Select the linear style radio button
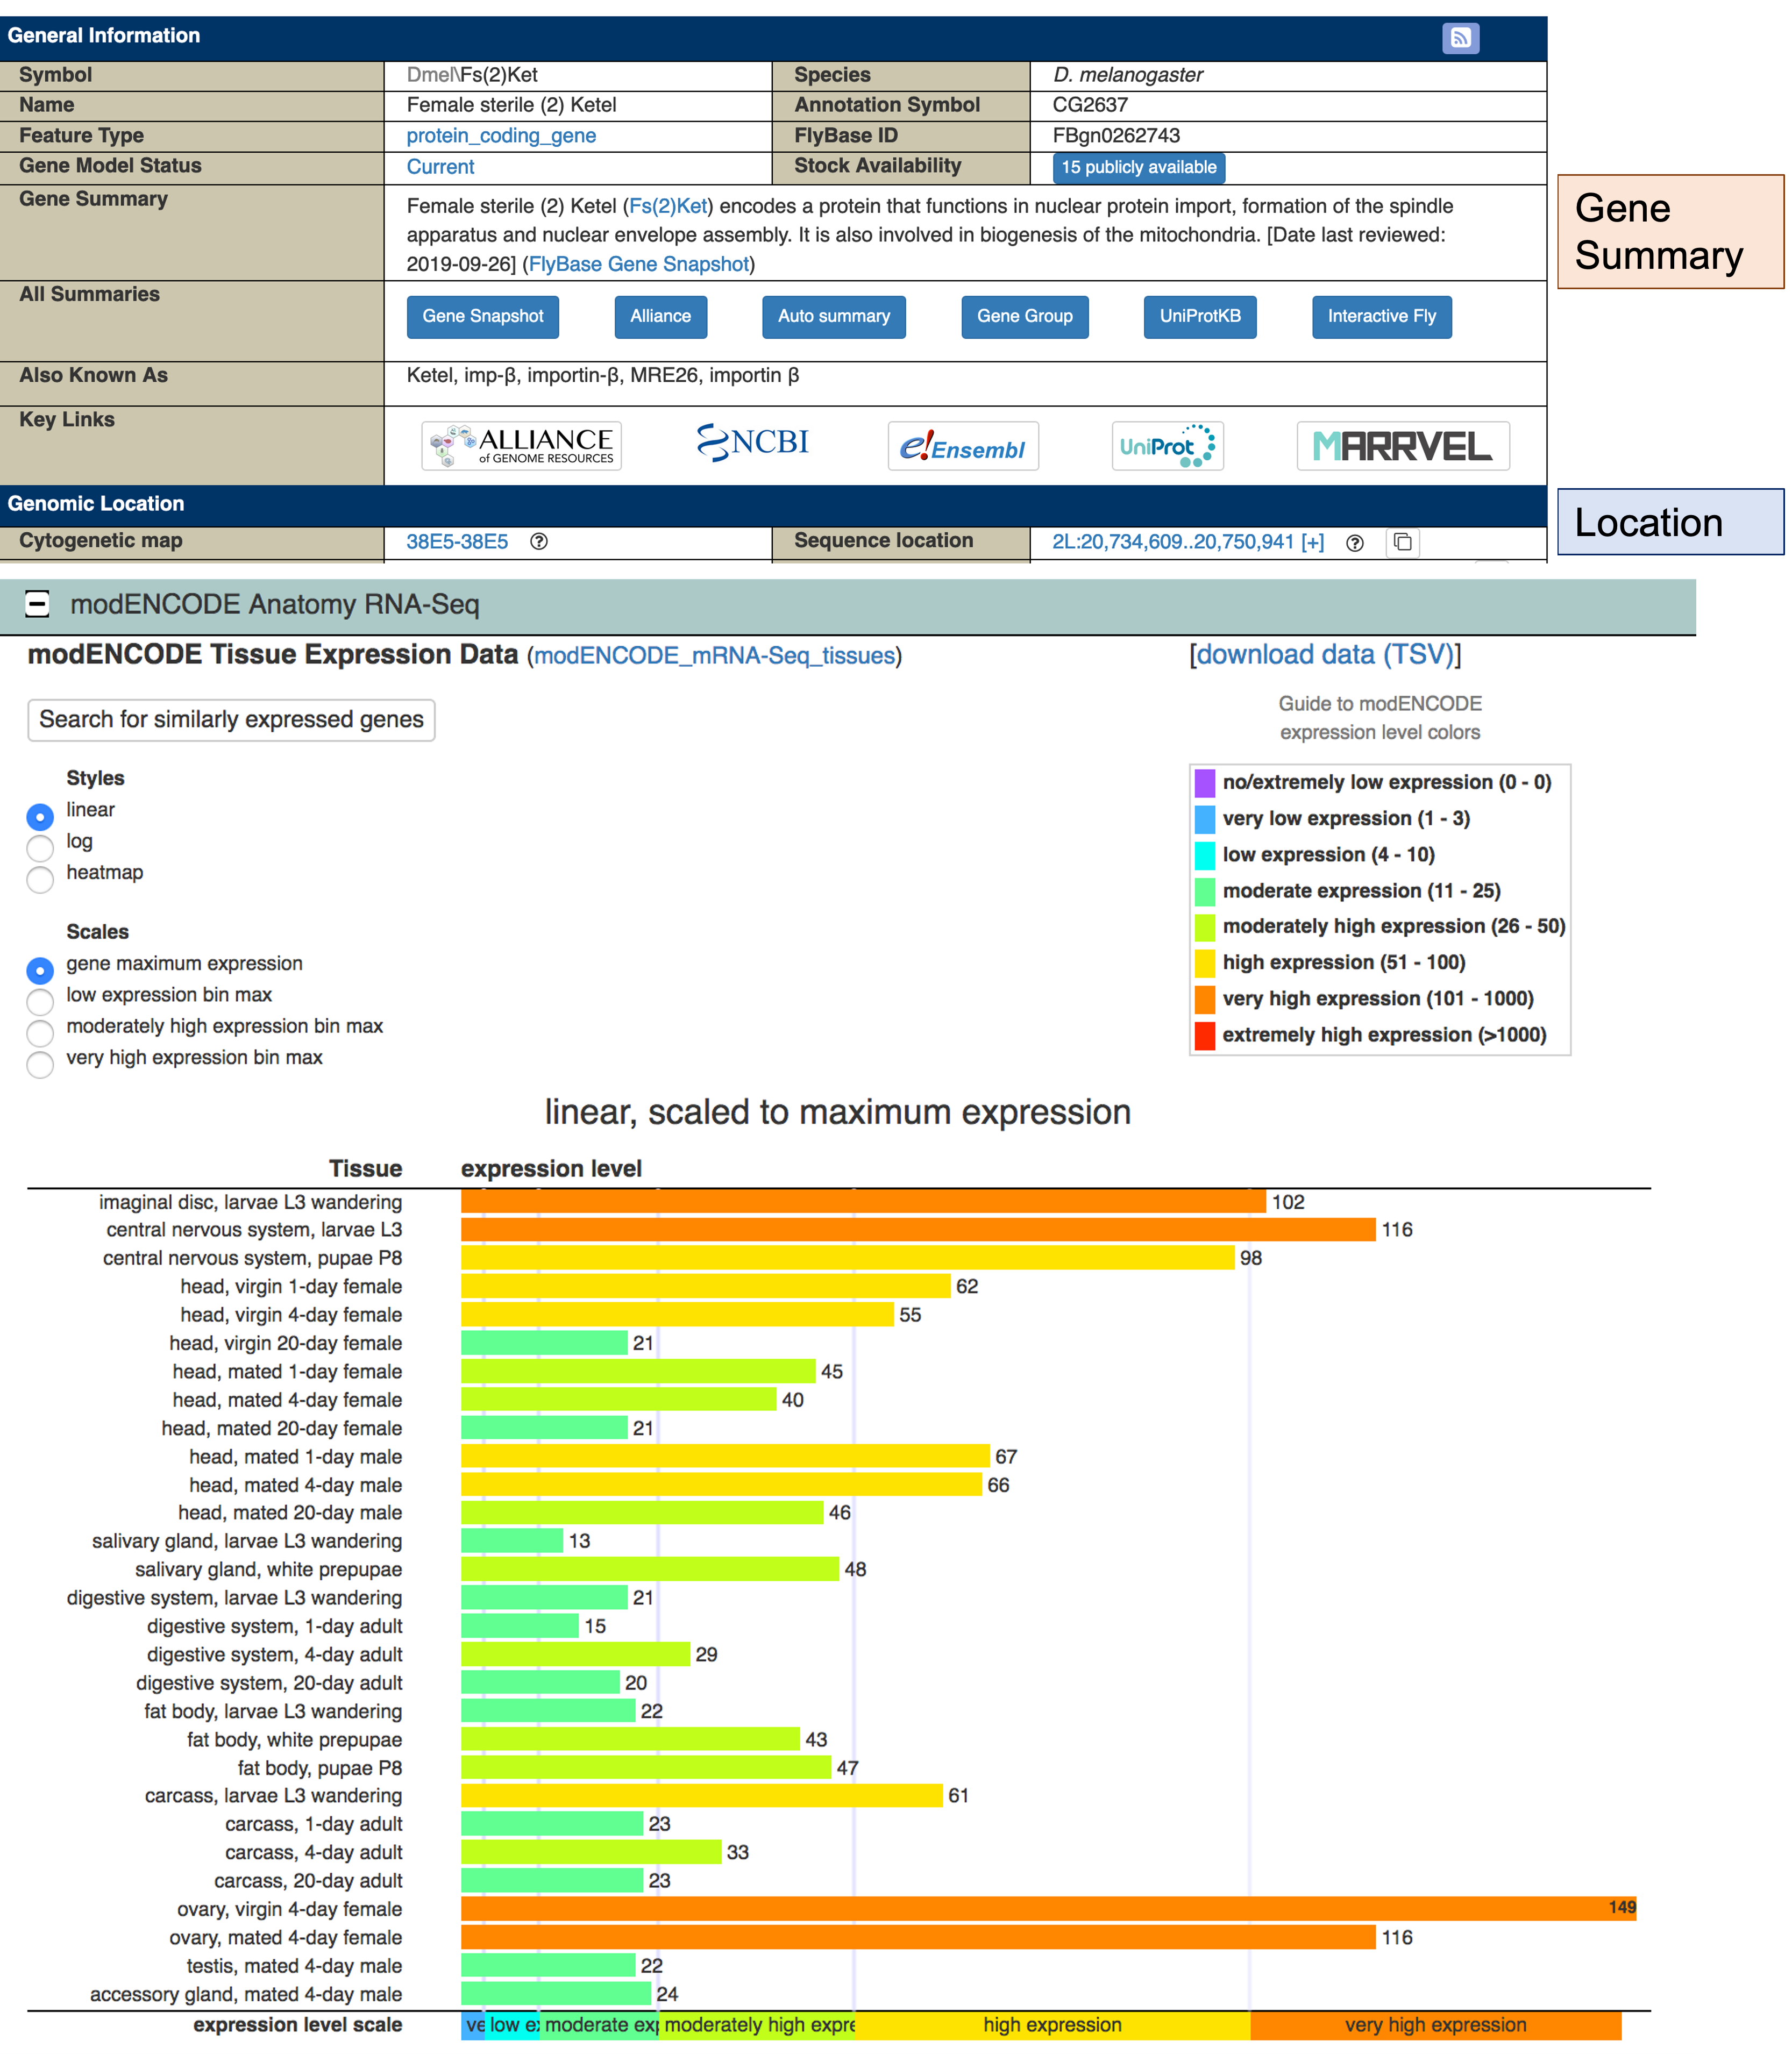This screenshot has width=1792, height=2055. (x=40, y=817)
